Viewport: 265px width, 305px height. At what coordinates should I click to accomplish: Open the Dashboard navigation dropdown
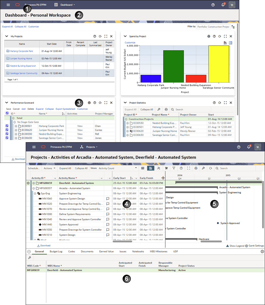coord(65,5)
